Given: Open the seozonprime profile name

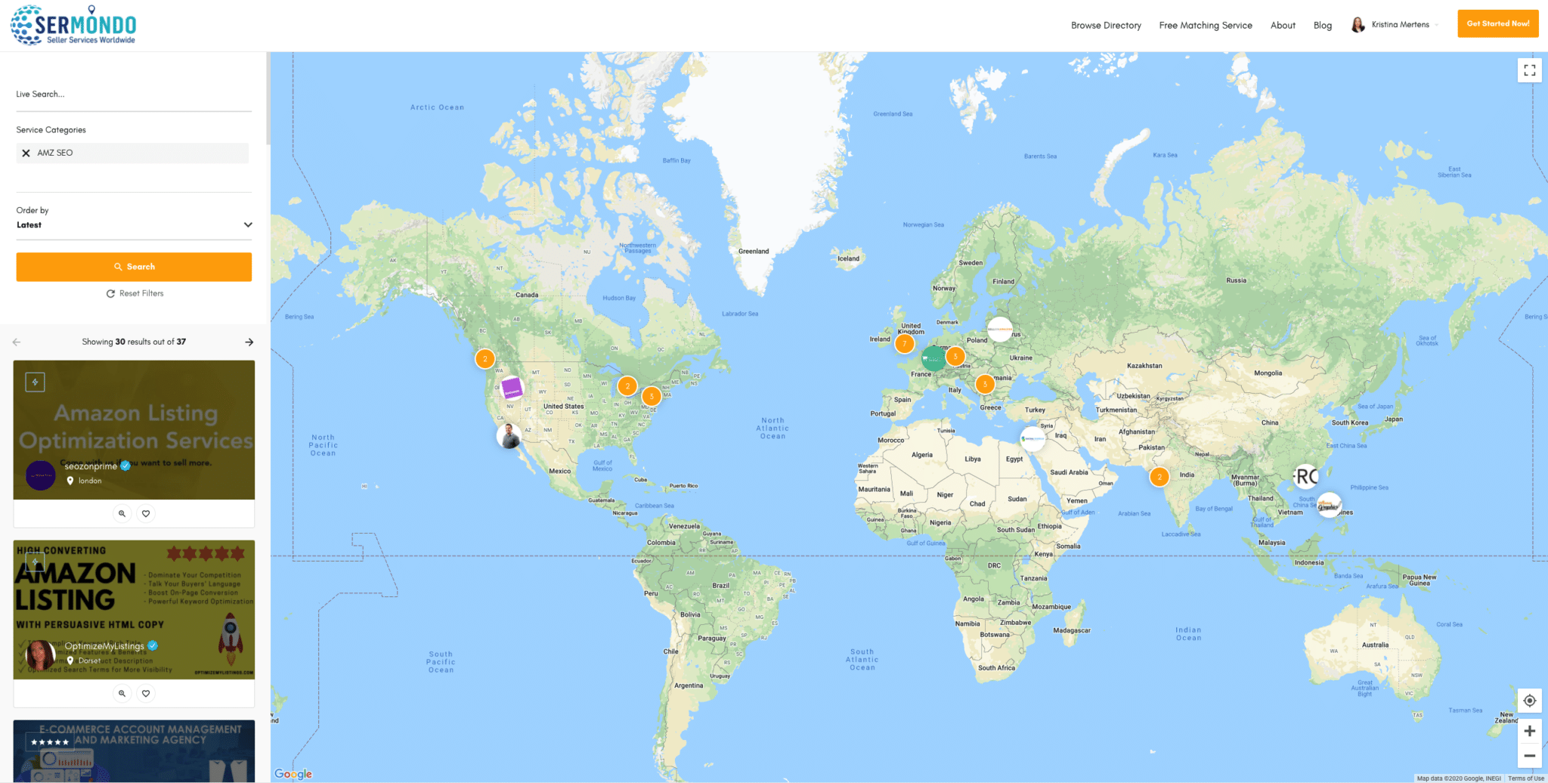Looking at the screenshot, I should click(x=91, y=466).
